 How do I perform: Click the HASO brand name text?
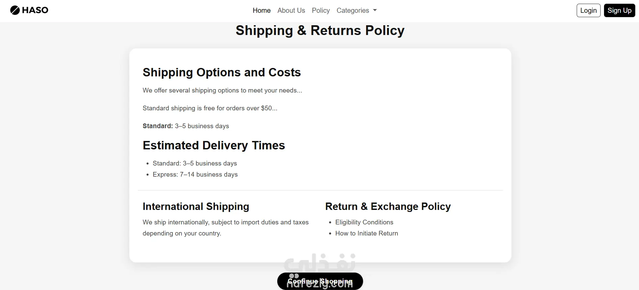(35, 10)
